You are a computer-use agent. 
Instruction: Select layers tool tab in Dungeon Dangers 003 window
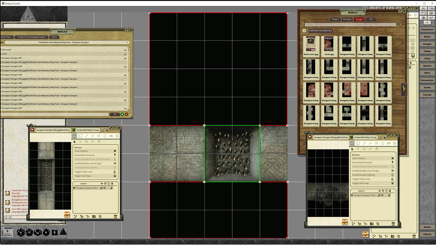(358, 143)
